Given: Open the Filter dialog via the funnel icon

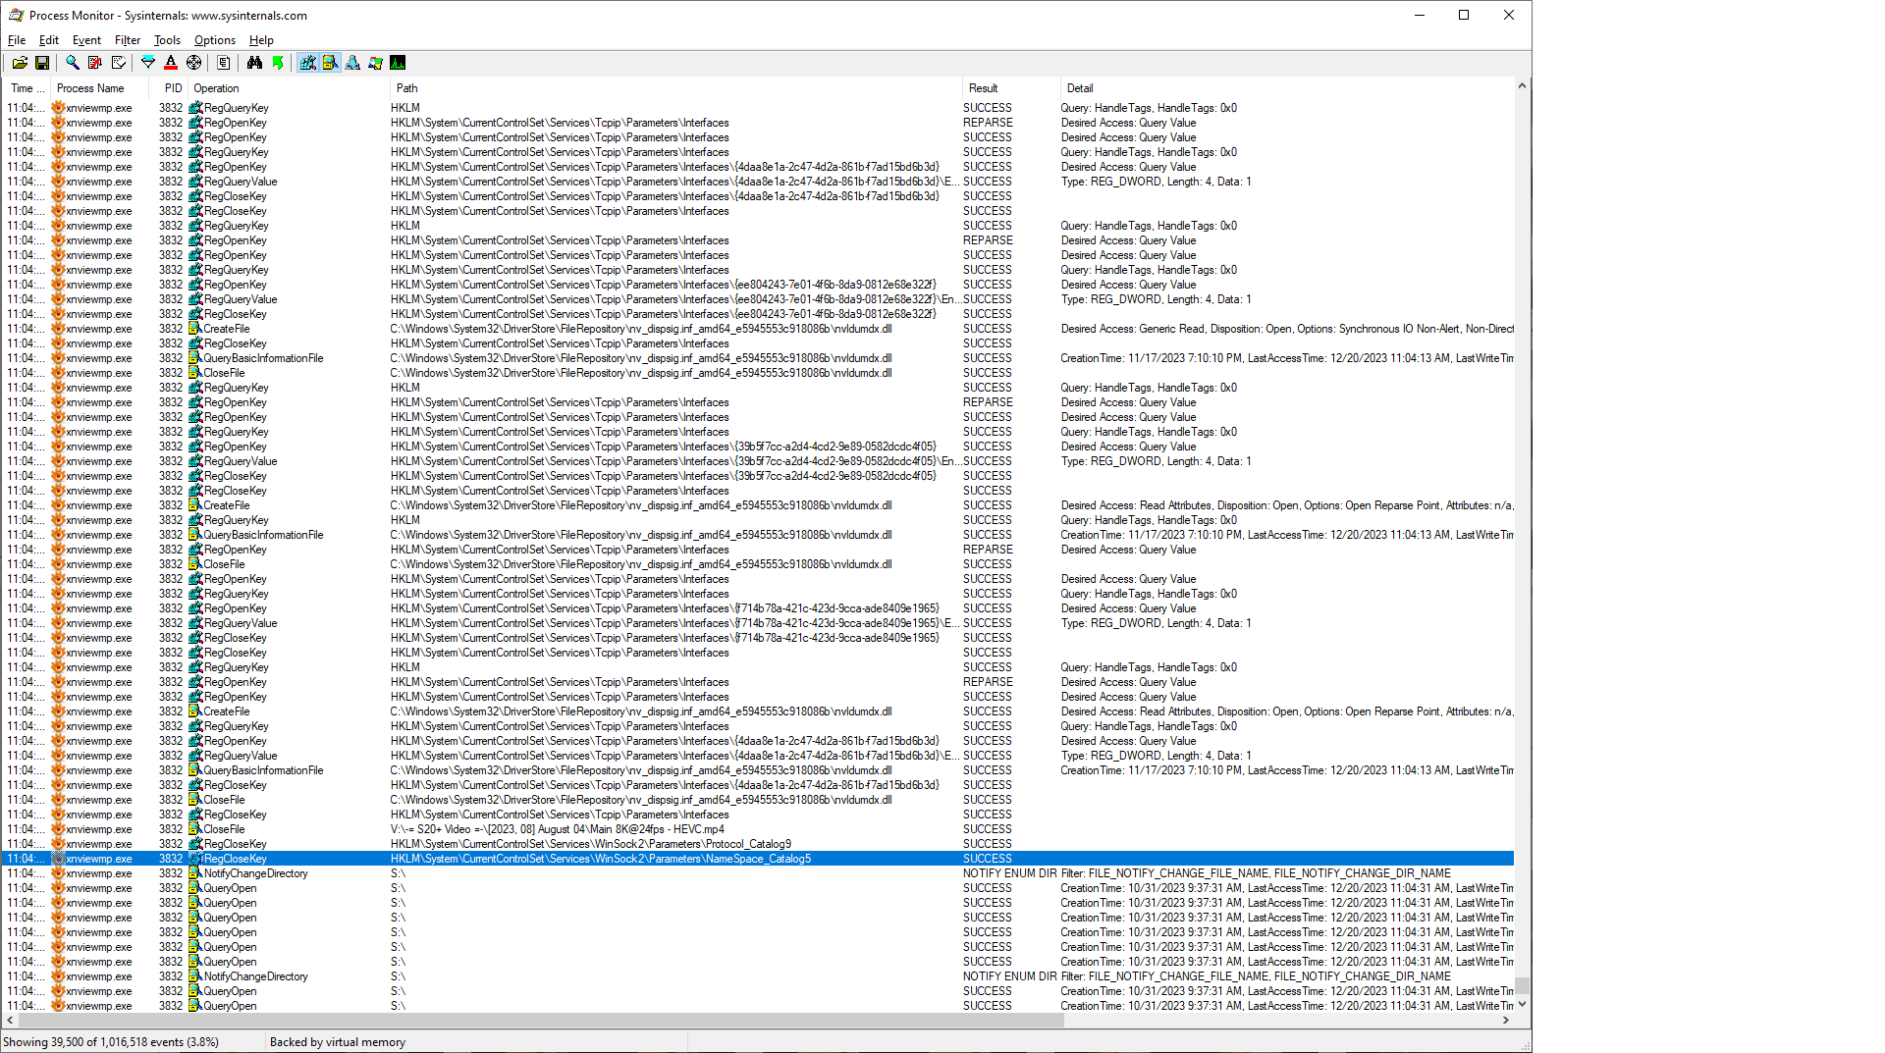Looking at the screenshot, I should 148,63.
